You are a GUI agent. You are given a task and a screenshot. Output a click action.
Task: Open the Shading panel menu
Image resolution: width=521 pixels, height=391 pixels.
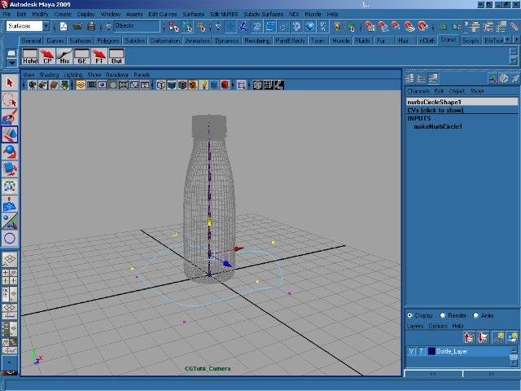pos(49,74)
